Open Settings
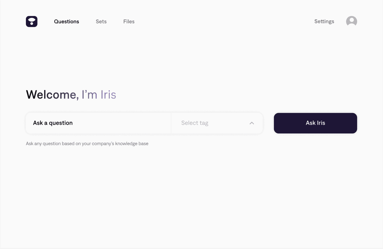Image resolution: width=383 pixels, height=249 pixels. pos(324,22)
